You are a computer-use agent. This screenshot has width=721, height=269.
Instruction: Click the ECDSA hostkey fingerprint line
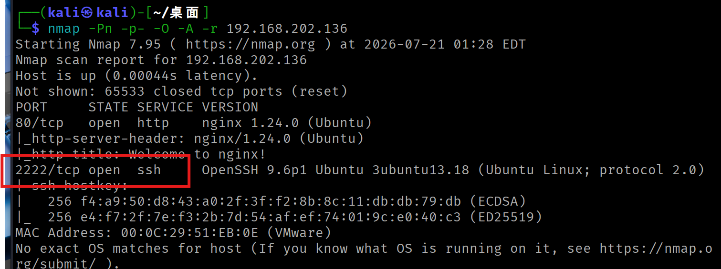pyautogui.click(x=271, y=201)
